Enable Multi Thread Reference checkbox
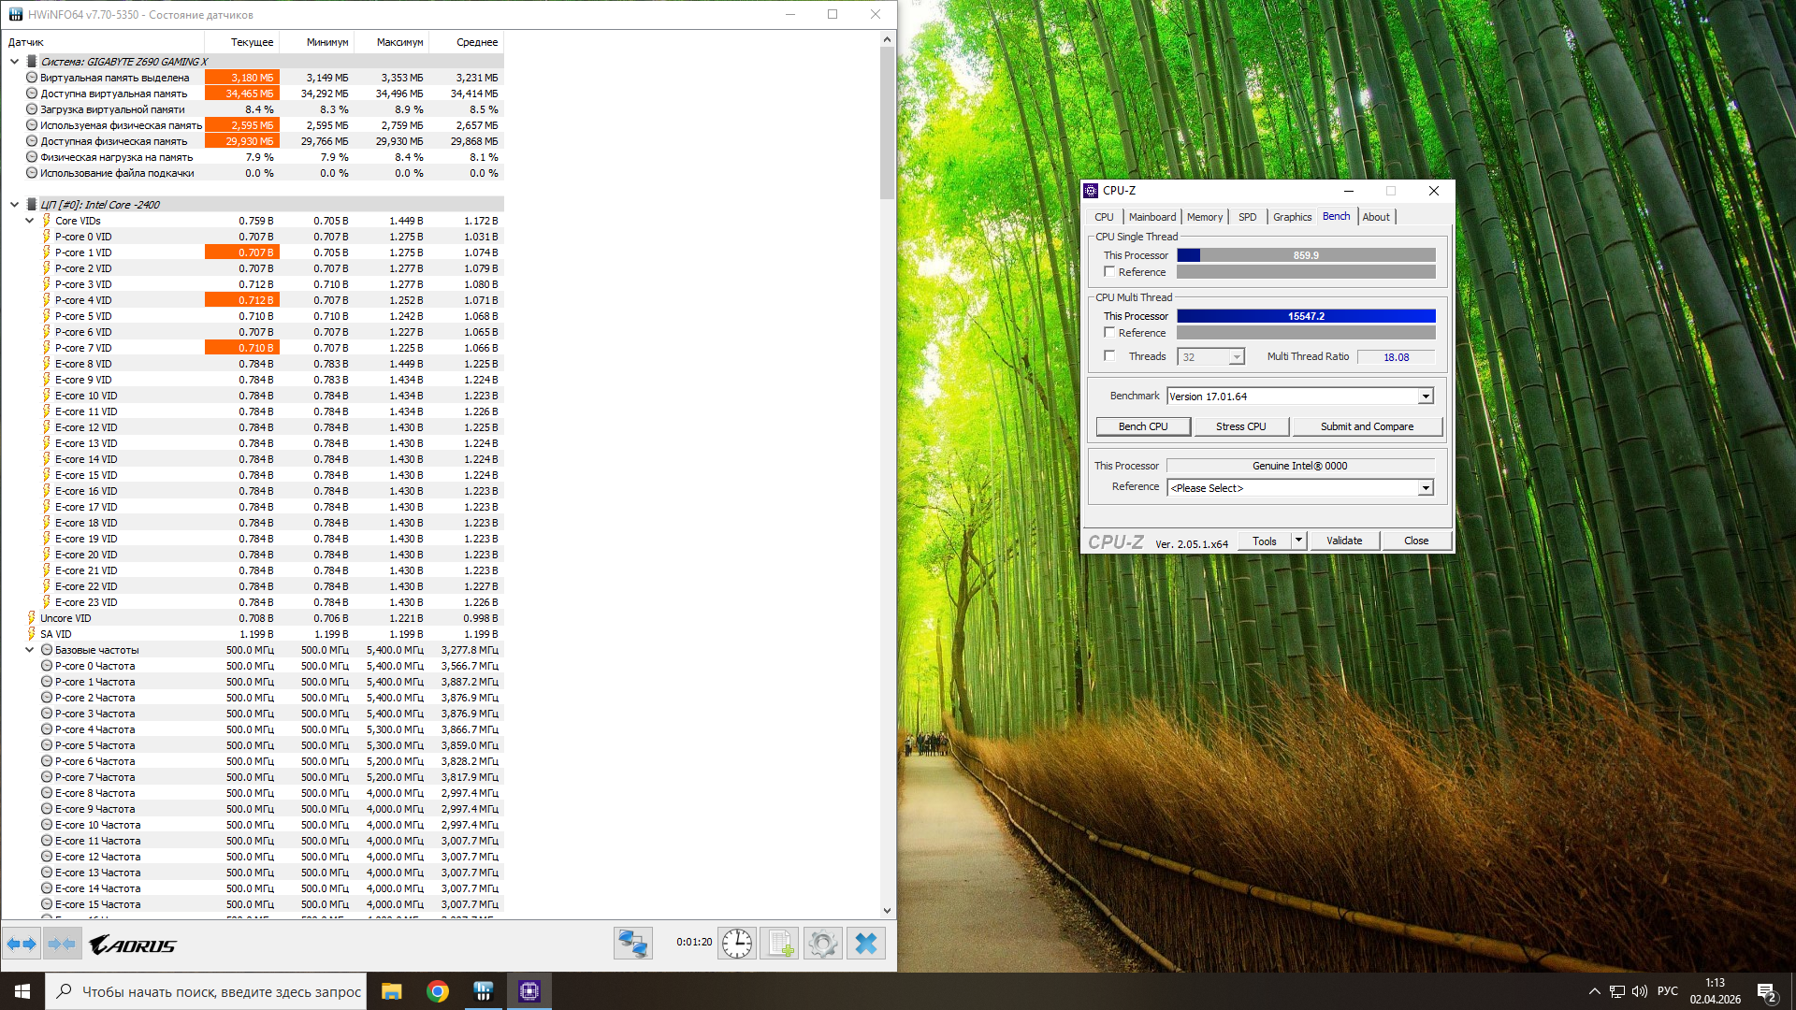Screen dimensions: 1796x1010 pos(1109,333)
